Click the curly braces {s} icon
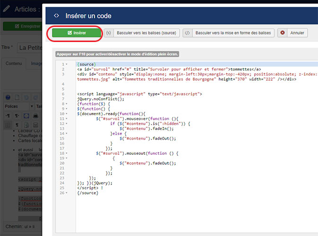The image size is (318, 236). click(x=109, y=33)
